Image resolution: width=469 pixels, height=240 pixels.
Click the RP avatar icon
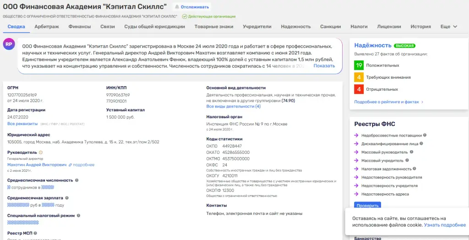tap(9, 44)
